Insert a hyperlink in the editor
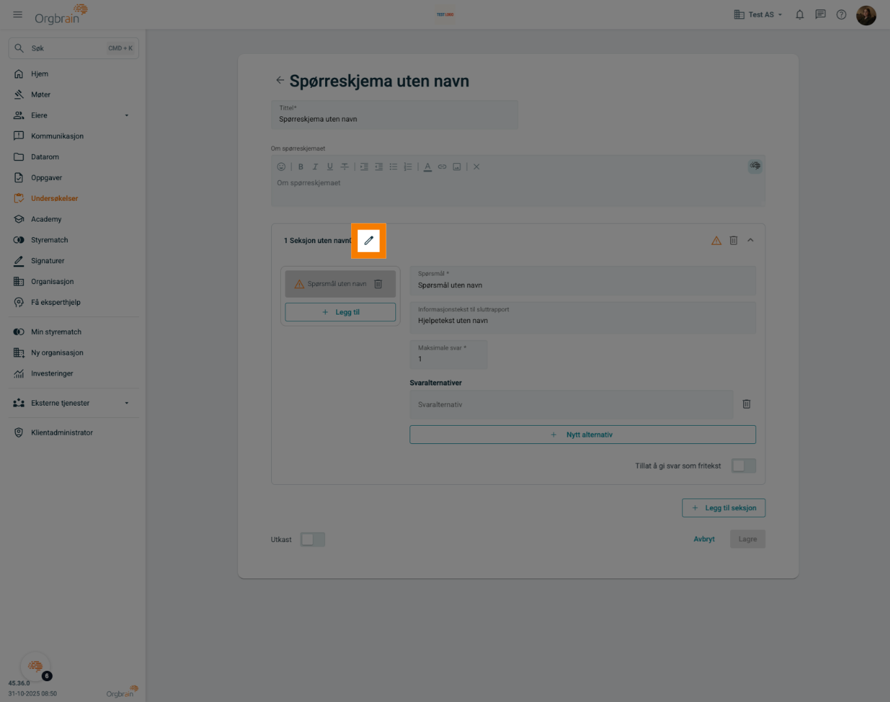The height and width of the screenshot is (702, 890). click(442, 167)
